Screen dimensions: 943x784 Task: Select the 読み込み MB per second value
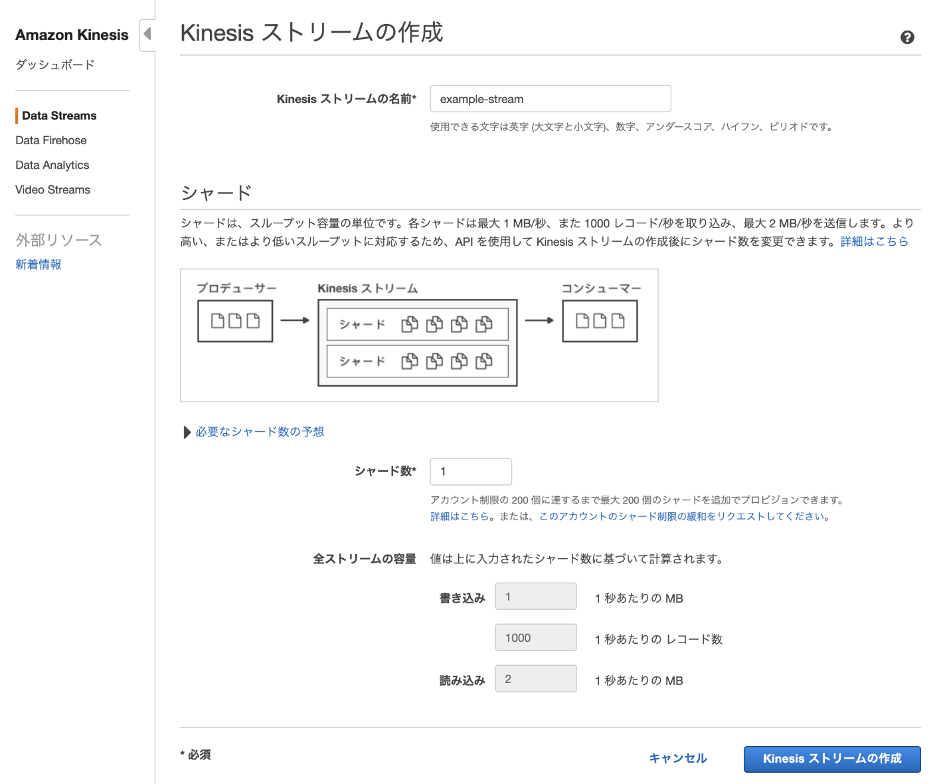(x=535, y=678)
